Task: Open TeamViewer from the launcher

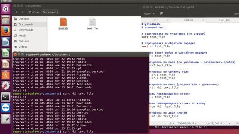Action: [x=6, y=108]
